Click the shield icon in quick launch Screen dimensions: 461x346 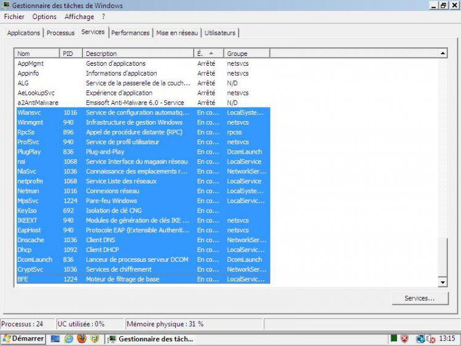tap(95, 339)
